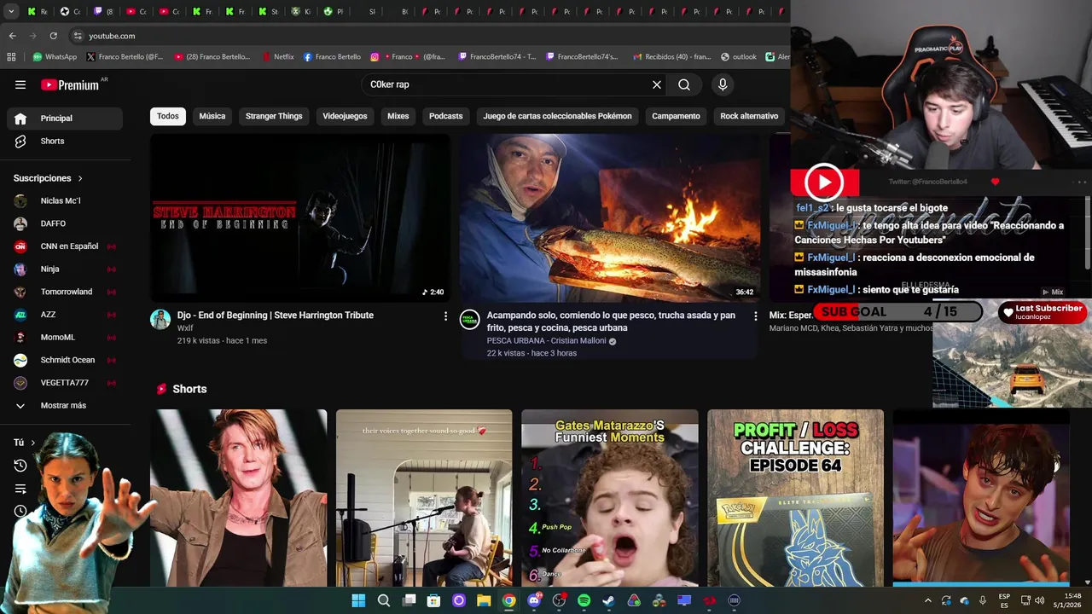Screen dimensions: 1092x614
Task: Open the outlook bookmark
Action: 739,57
